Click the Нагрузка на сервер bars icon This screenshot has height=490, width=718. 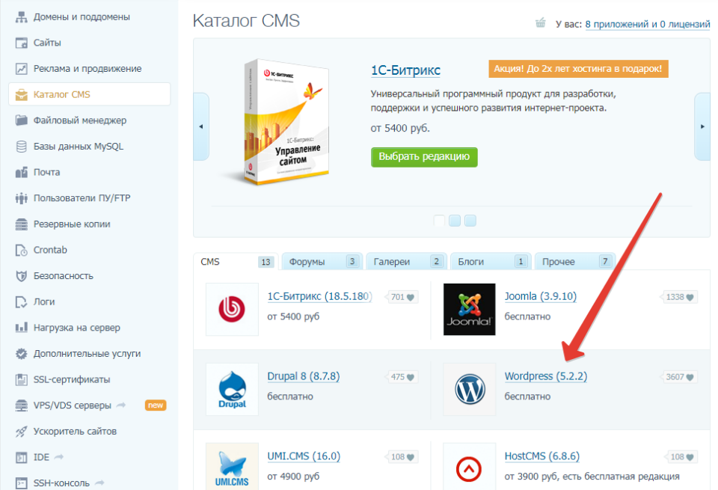tap(21, 328)
